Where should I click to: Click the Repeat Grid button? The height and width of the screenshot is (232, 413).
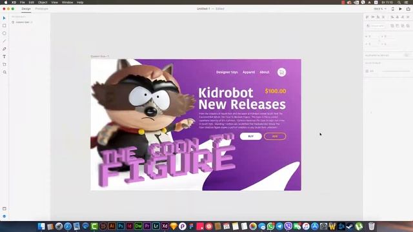tap(376, 26)
